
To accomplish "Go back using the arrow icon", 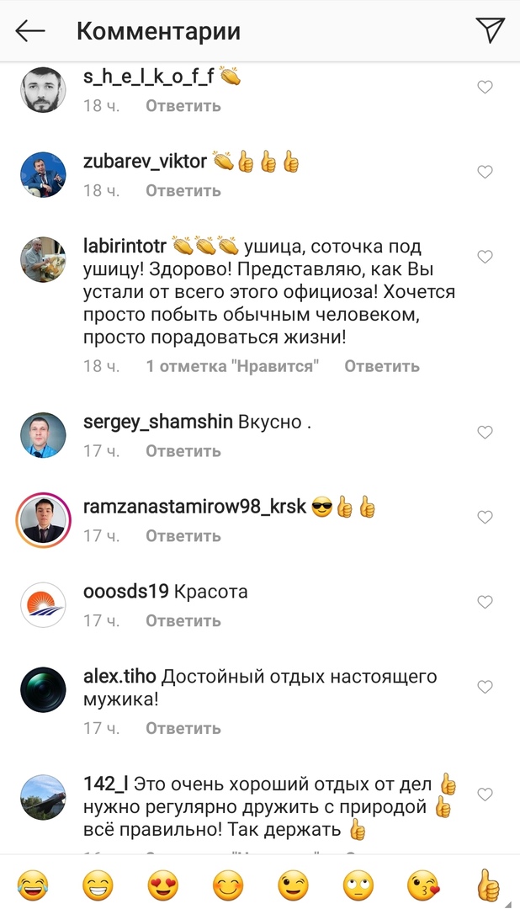I will pyautogui.click(x=30, y=31).
